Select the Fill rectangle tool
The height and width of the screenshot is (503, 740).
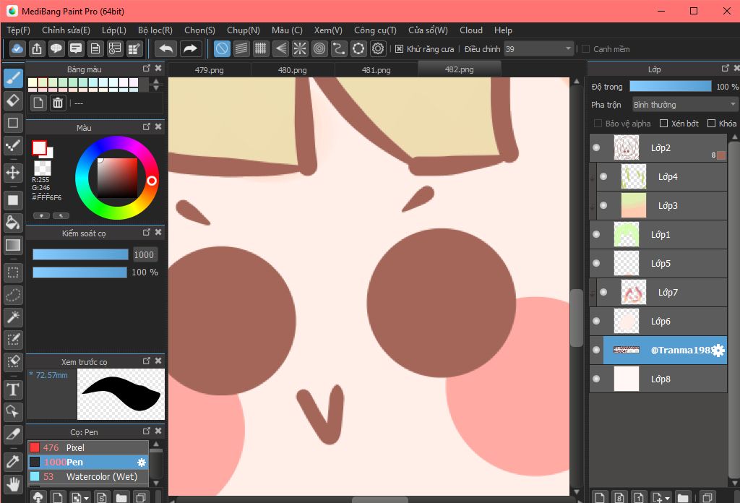[x=13, y=200]
